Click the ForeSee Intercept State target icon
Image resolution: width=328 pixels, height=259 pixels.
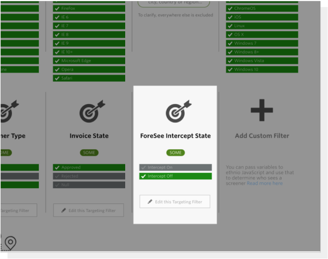[175, 111]
